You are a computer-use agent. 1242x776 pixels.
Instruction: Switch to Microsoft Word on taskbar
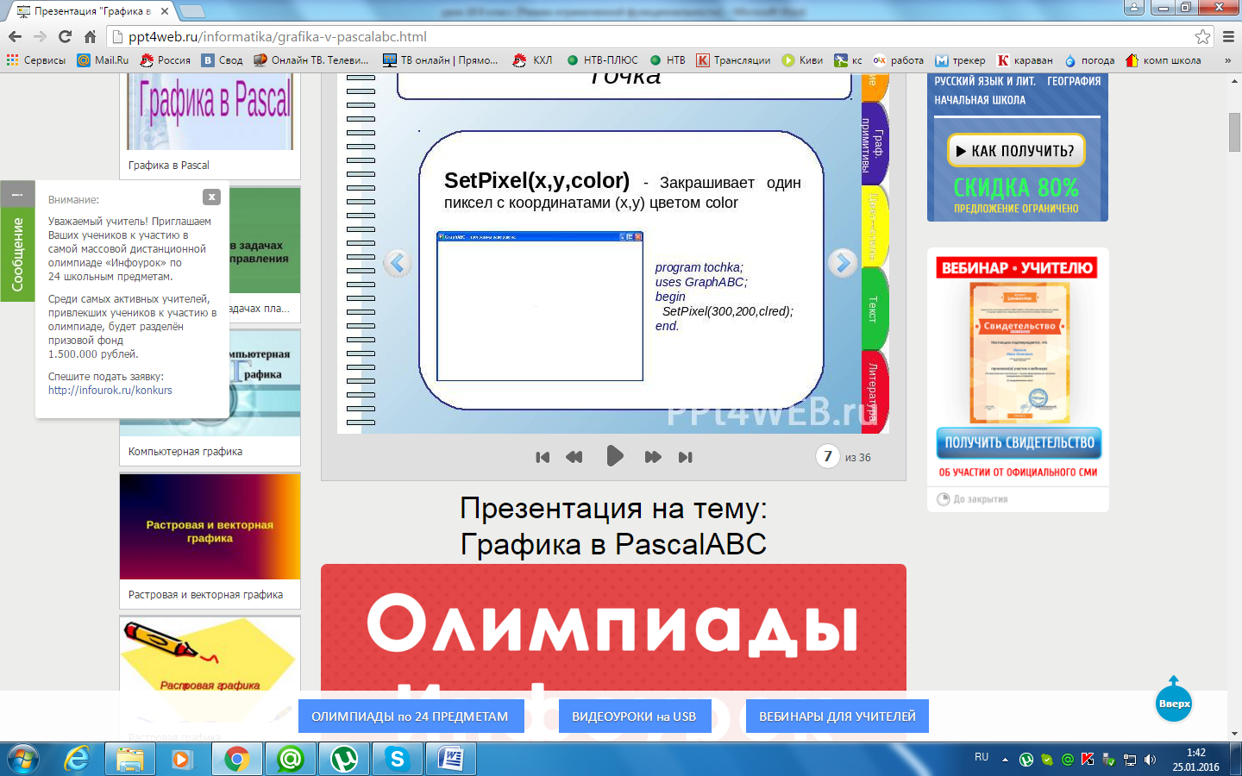pyautogui.click(x=451, y=759)
